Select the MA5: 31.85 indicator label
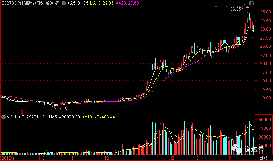The width and height of the screenshot is (273, 161). 78,3
